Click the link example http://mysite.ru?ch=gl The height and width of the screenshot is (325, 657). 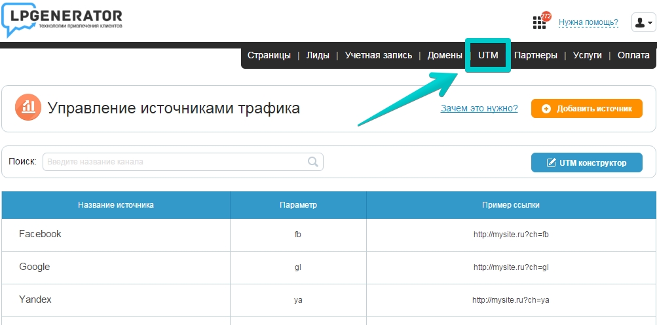tap(511, 267)
